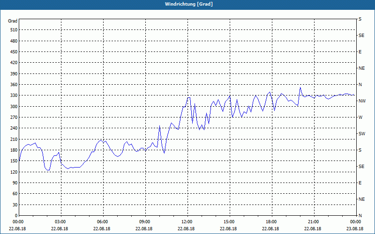Click the 'Grad' unit label on the axis
Viewport: 375px width, 234px height.
click(x=13, y=21)
